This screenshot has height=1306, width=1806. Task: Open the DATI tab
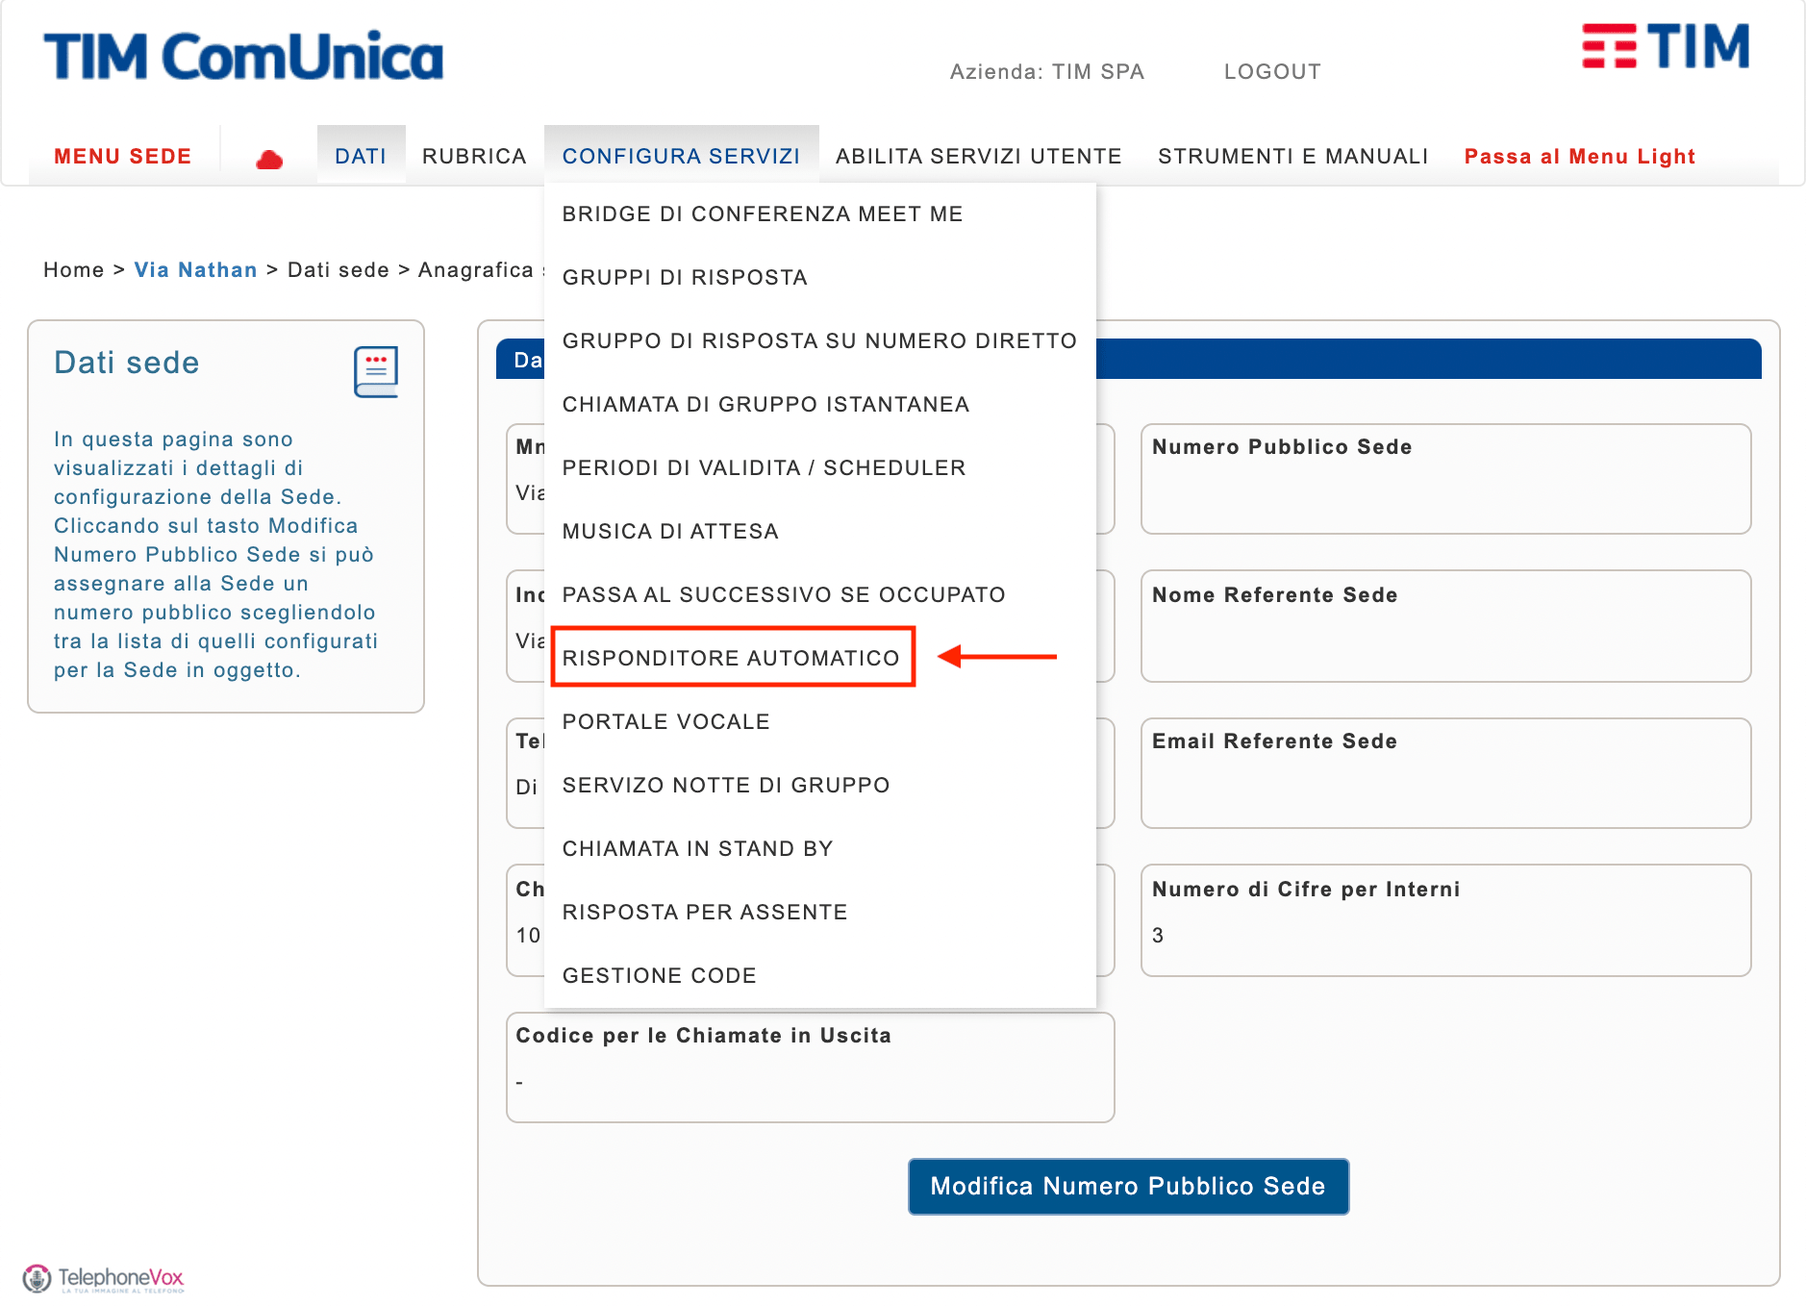[x=361, y=156]
